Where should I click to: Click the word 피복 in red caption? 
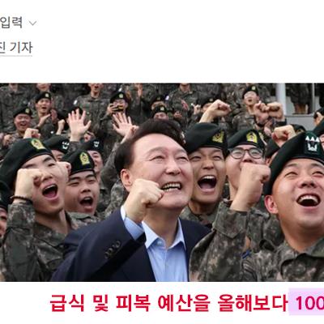click(133, 303)
